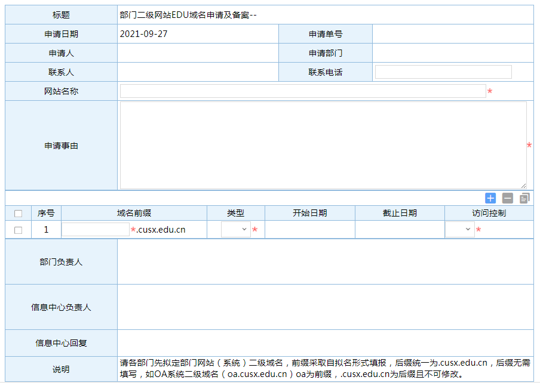Check the checkbox for row 1

click(x=18, y=230)
